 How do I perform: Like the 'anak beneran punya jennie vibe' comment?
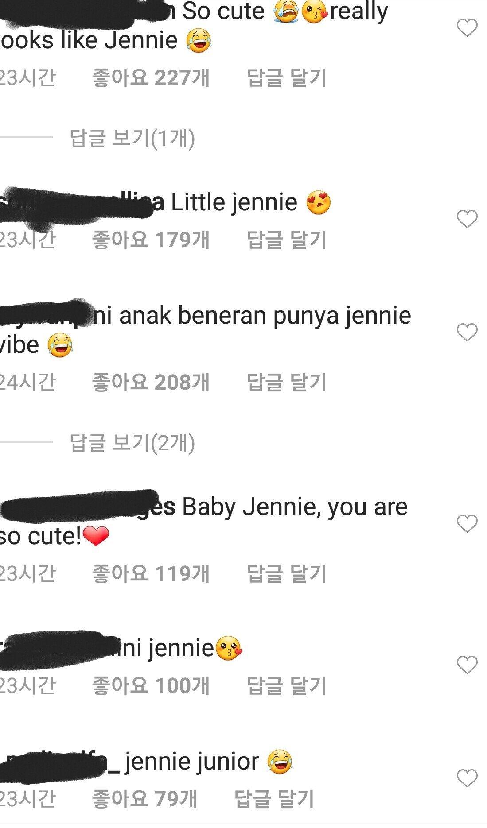(467, 332)
